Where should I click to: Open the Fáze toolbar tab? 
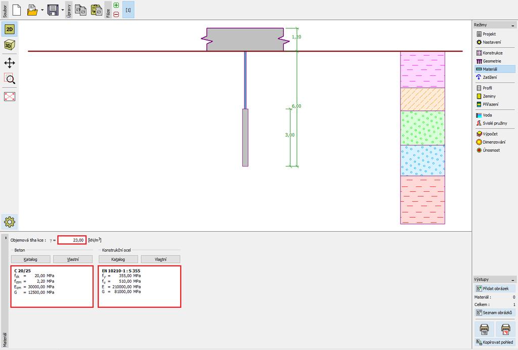108,10
